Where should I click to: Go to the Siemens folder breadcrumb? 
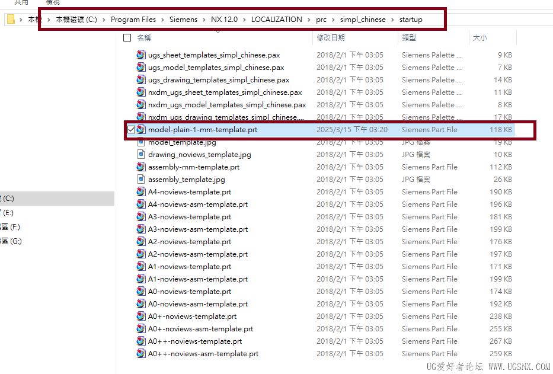coord(183,20)
